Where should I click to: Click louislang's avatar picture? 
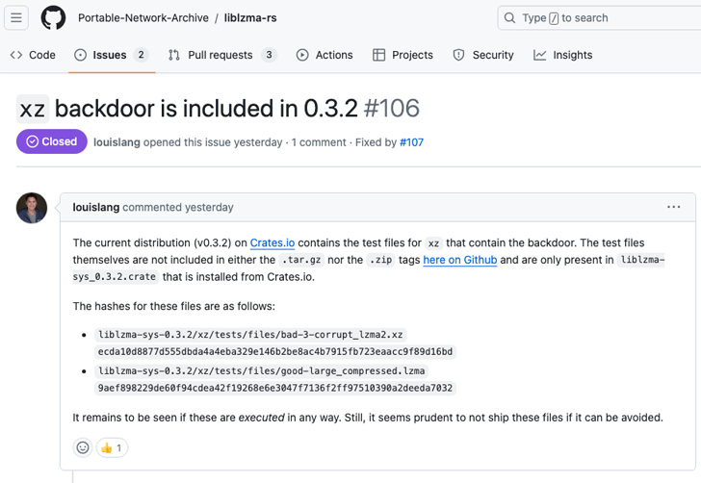coord(32,208)
